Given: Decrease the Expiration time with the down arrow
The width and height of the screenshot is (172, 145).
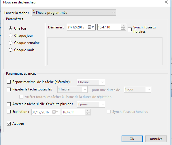Looking at the screenshot, I should 88,113.
